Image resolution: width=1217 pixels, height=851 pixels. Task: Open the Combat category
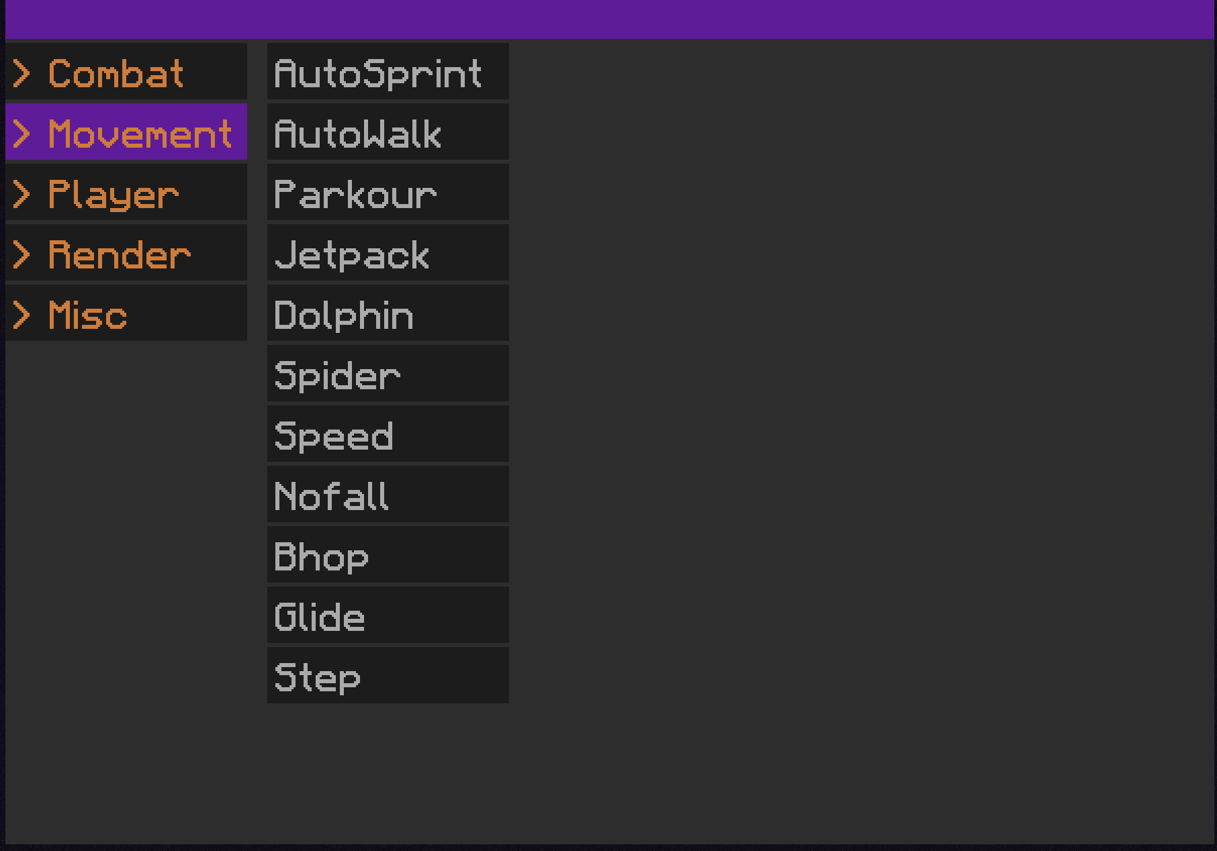pos(126,71)
